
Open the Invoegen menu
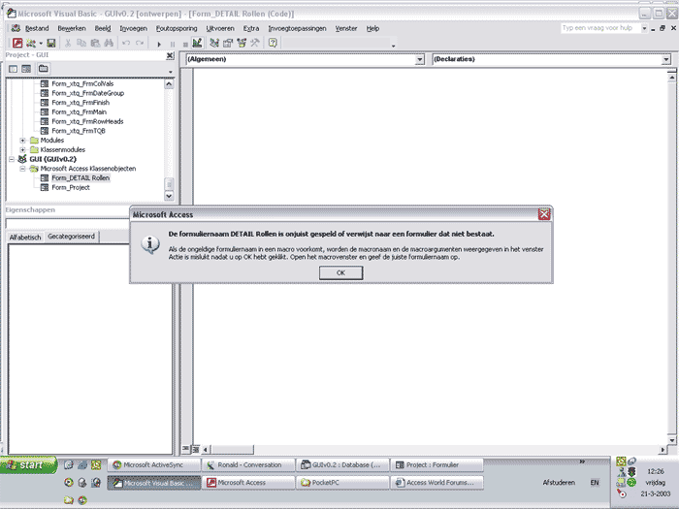click(x=134, y=28)
